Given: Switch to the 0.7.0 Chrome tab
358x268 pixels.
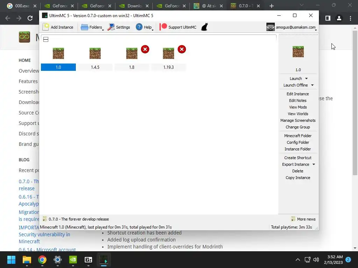Looking at the screenshot, I should (245, 6).
